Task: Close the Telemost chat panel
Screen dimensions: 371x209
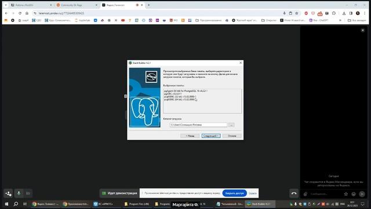Action: [x=363, y=30]
